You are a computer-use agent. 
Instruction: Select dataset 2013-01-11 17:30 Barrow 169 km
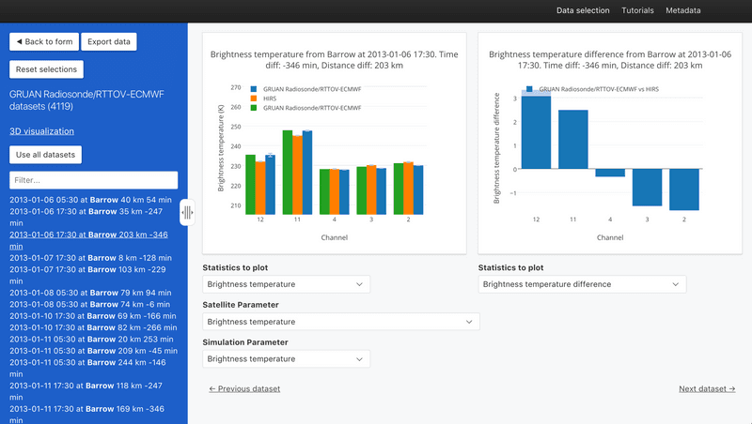(87, 415)
